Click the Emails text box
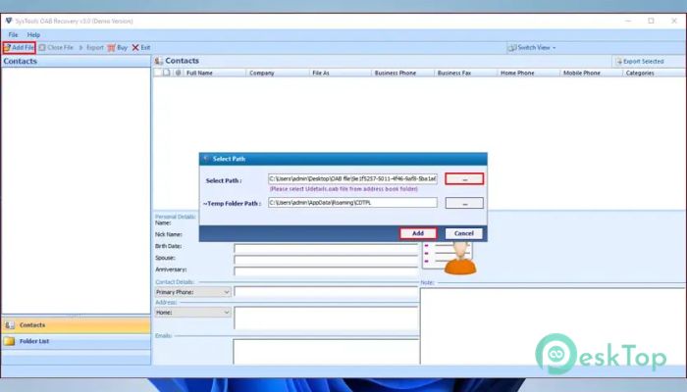Screen dimensions: 687x392 point(326,352)
